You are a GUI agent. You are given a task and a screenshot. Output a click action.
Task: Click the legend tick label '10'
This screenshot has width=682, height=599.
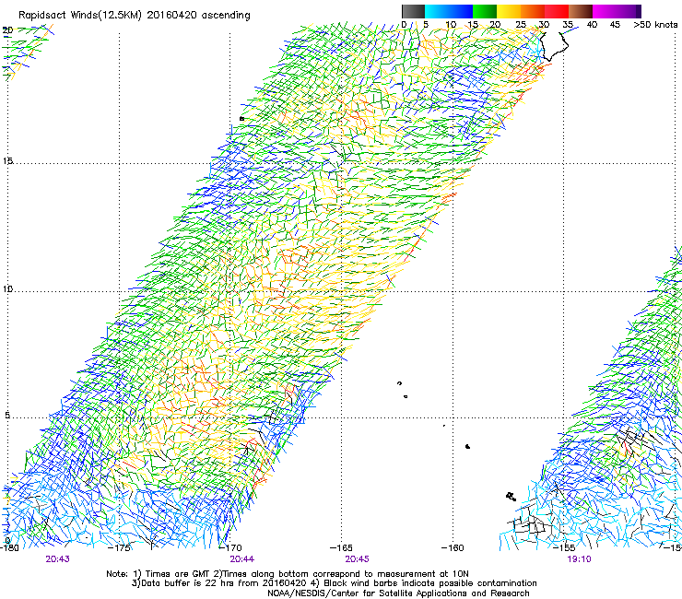[451, 25]
